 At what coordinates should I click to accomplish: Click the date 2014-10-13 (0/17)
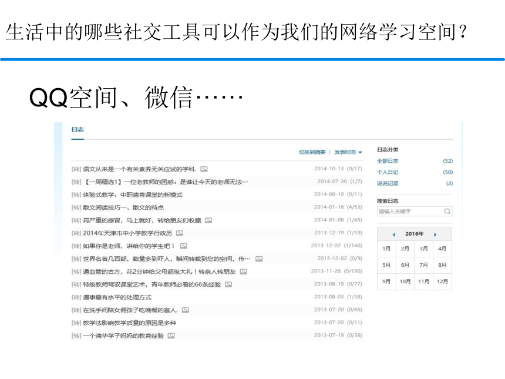(x=338, y=169)
